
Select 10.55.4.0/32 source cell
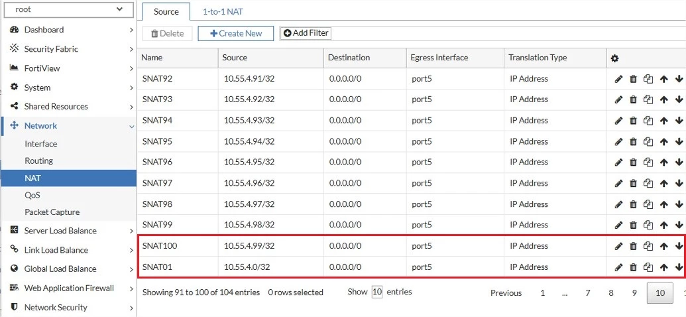(x=271, y=267)
